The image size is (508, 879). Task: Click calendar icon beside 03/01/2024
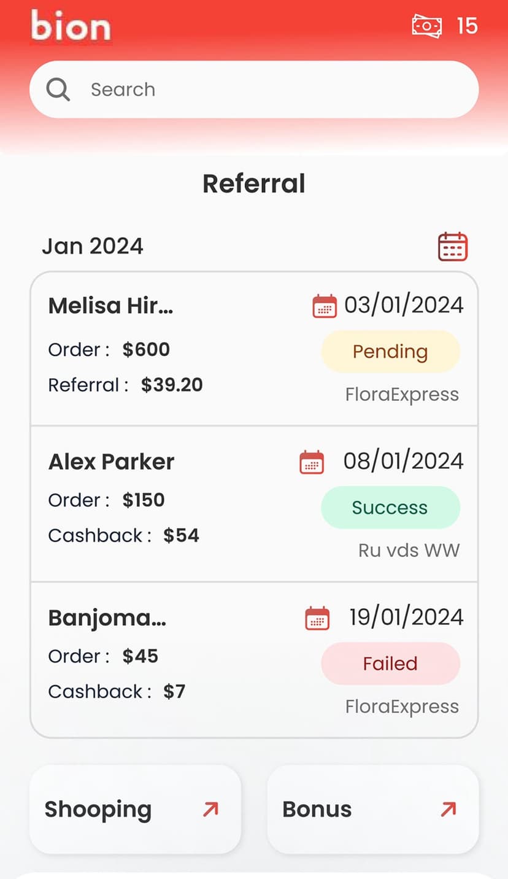[x=325, y=306]
